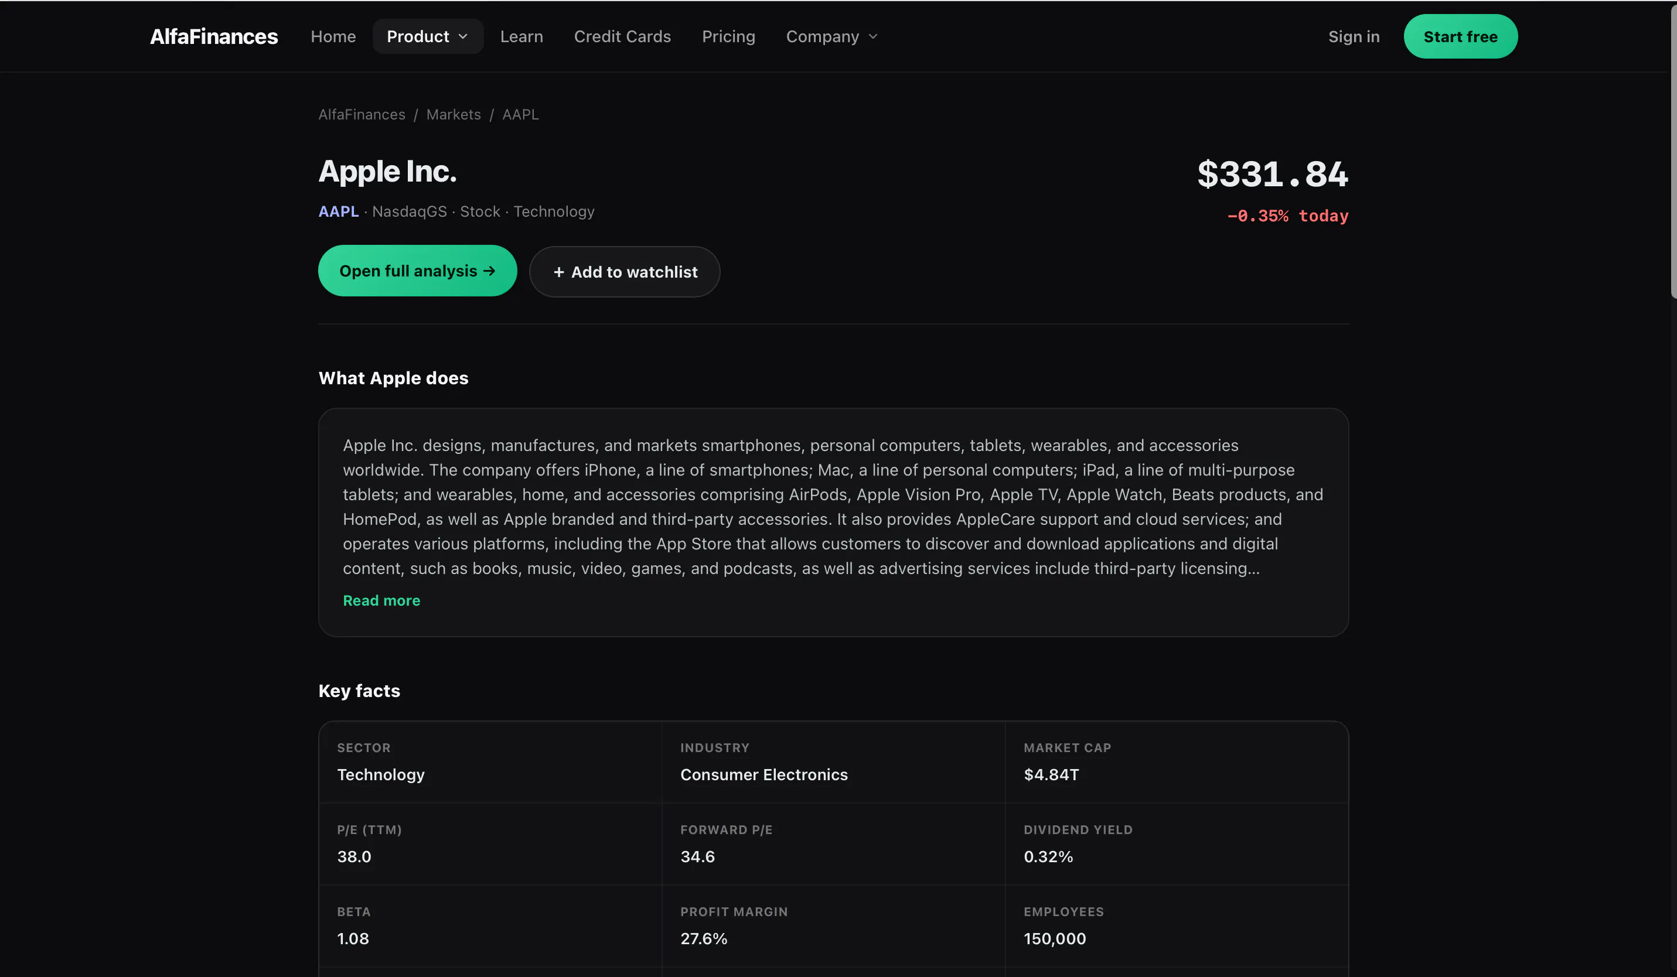
Task: Expand the Company dropdown menu
Action: point(832,36)
